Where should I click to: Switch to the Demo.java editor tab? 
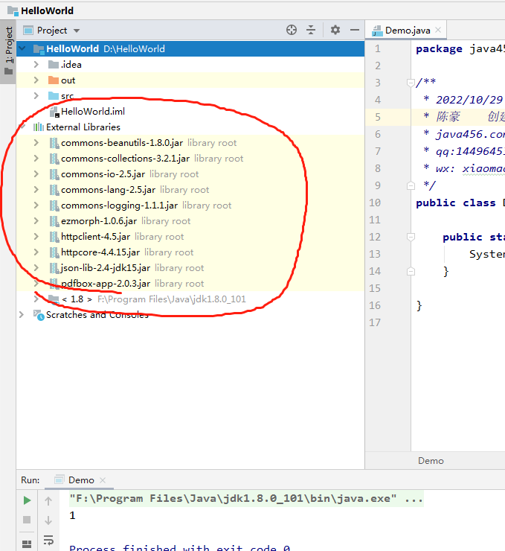pyautogui.click(x=408, y=31)
